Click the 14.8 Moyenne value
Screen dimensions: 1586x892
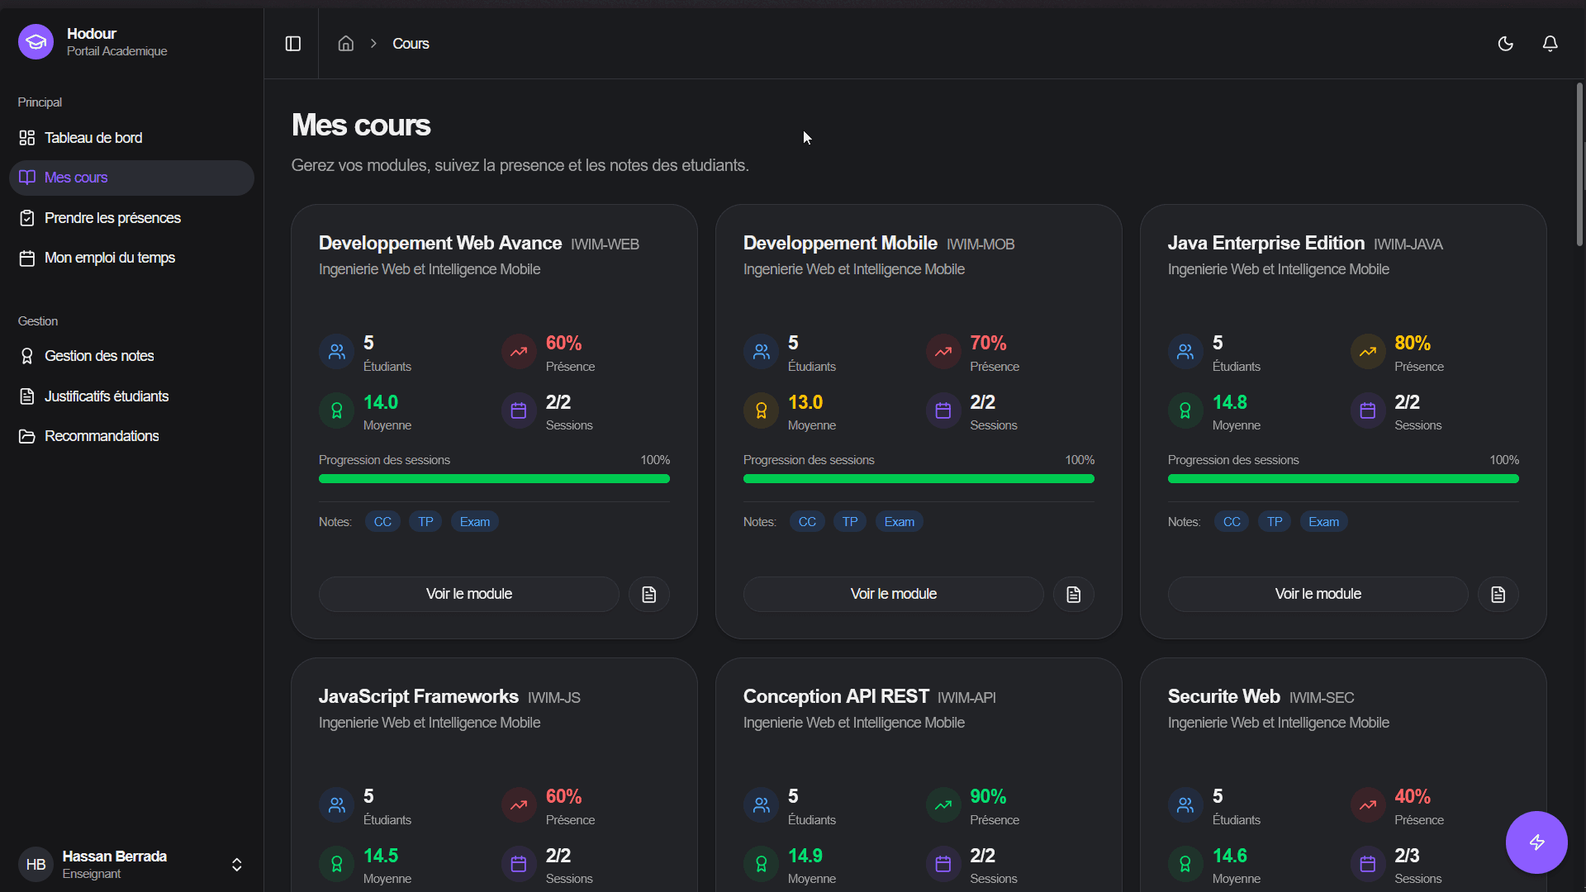point(1230,402)
